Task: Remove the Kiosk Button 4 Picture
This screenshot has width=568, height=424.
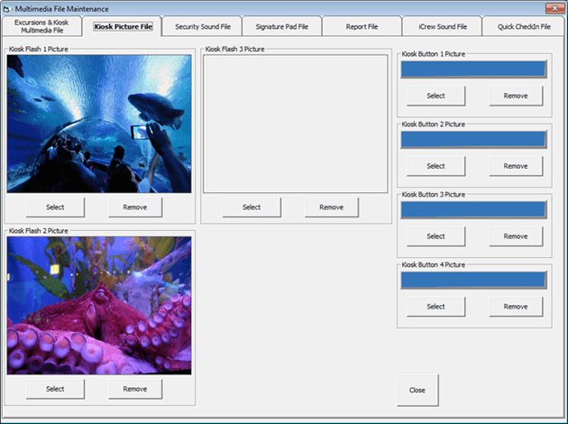Action: click(x=516, y=307)
